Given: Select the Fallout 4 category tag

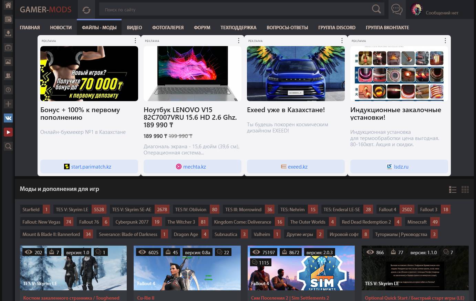Looking at the screenshot, I should coord(395,209).
